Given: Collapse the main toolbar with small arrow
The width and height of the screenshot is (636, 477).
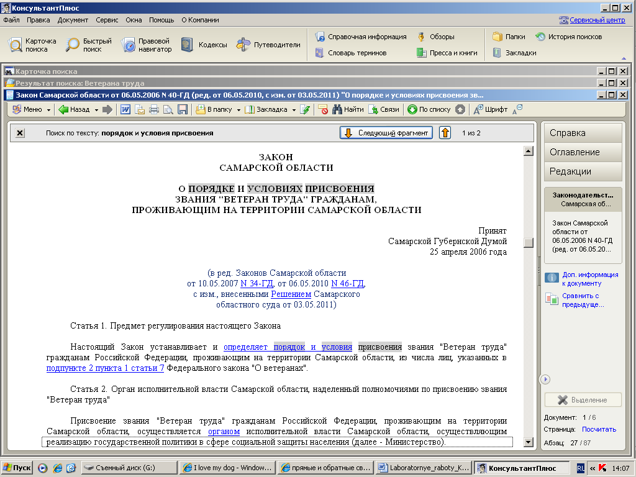Looking at the screenshot, I should click(x=624, y=58).
